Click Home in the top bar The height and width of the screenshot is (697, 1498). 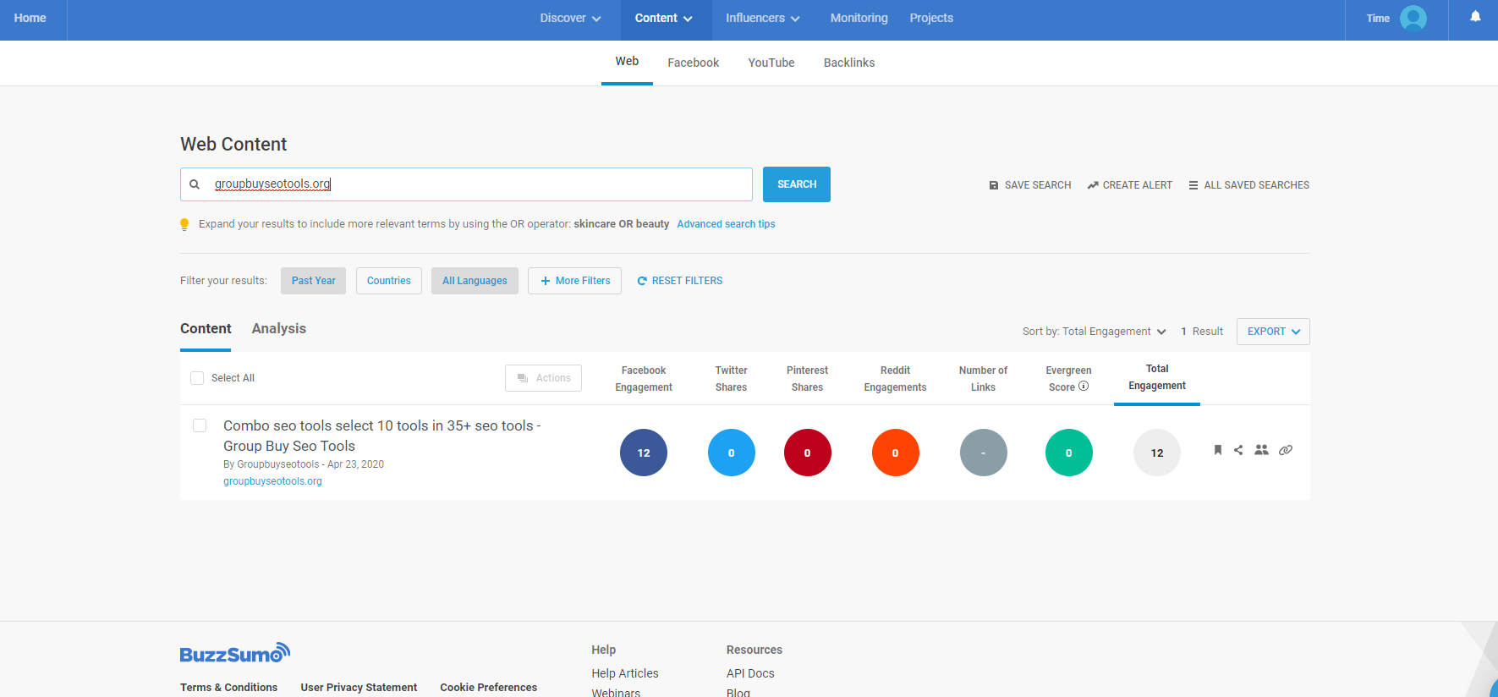click(x=30, y=18)
